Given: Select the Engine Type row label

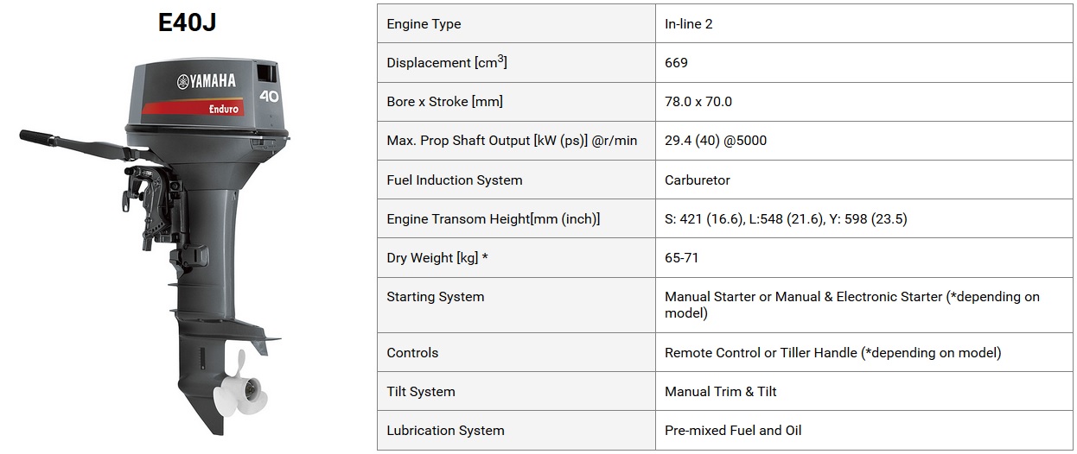Looking at the screenshot, I should tap(516, 24).
